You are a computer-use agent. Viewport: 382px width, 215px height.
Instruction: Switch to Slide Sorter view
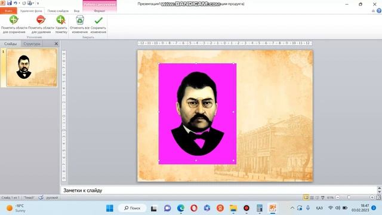pos(312,198)
